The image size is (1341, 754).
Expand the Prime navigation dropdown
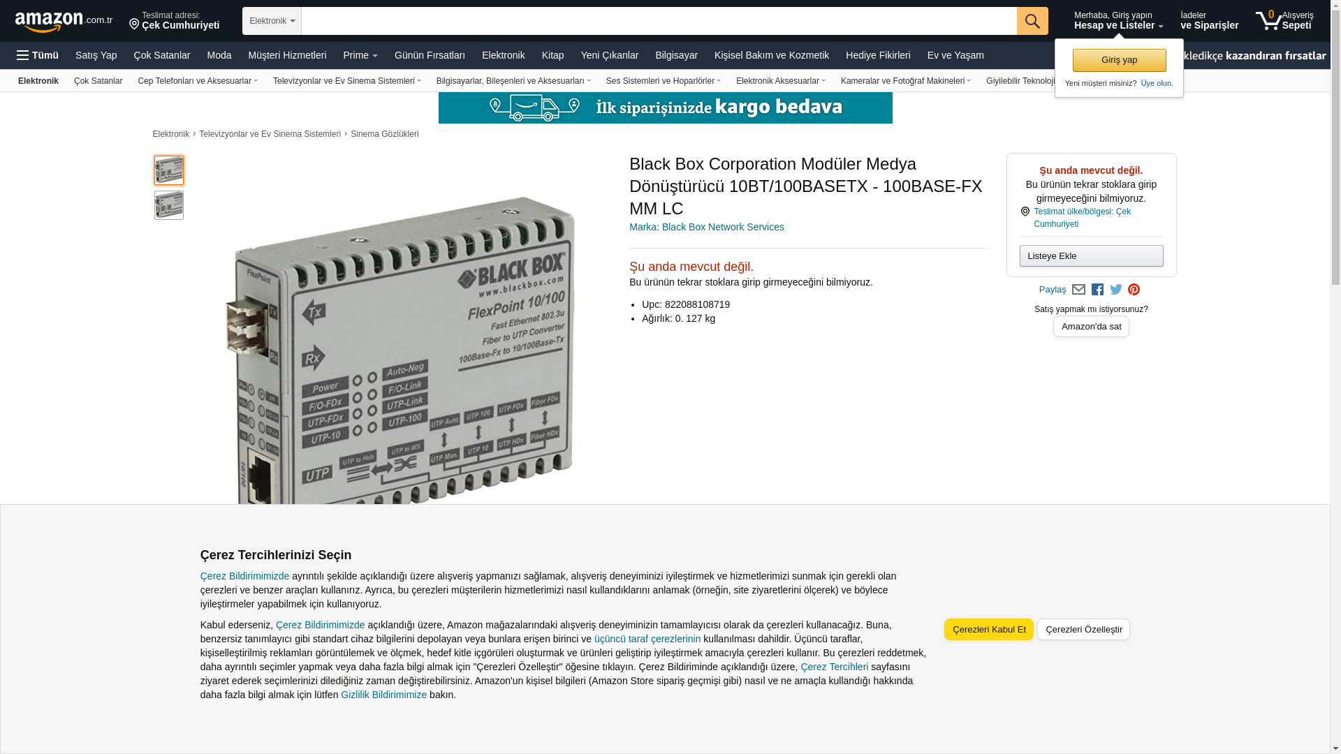(x=360, y=55)
